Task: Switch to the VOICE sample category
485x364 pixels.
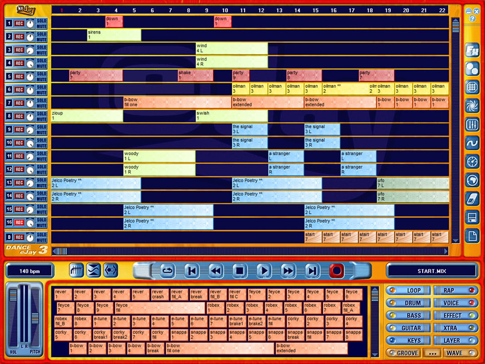Action: tap(455, 303)
